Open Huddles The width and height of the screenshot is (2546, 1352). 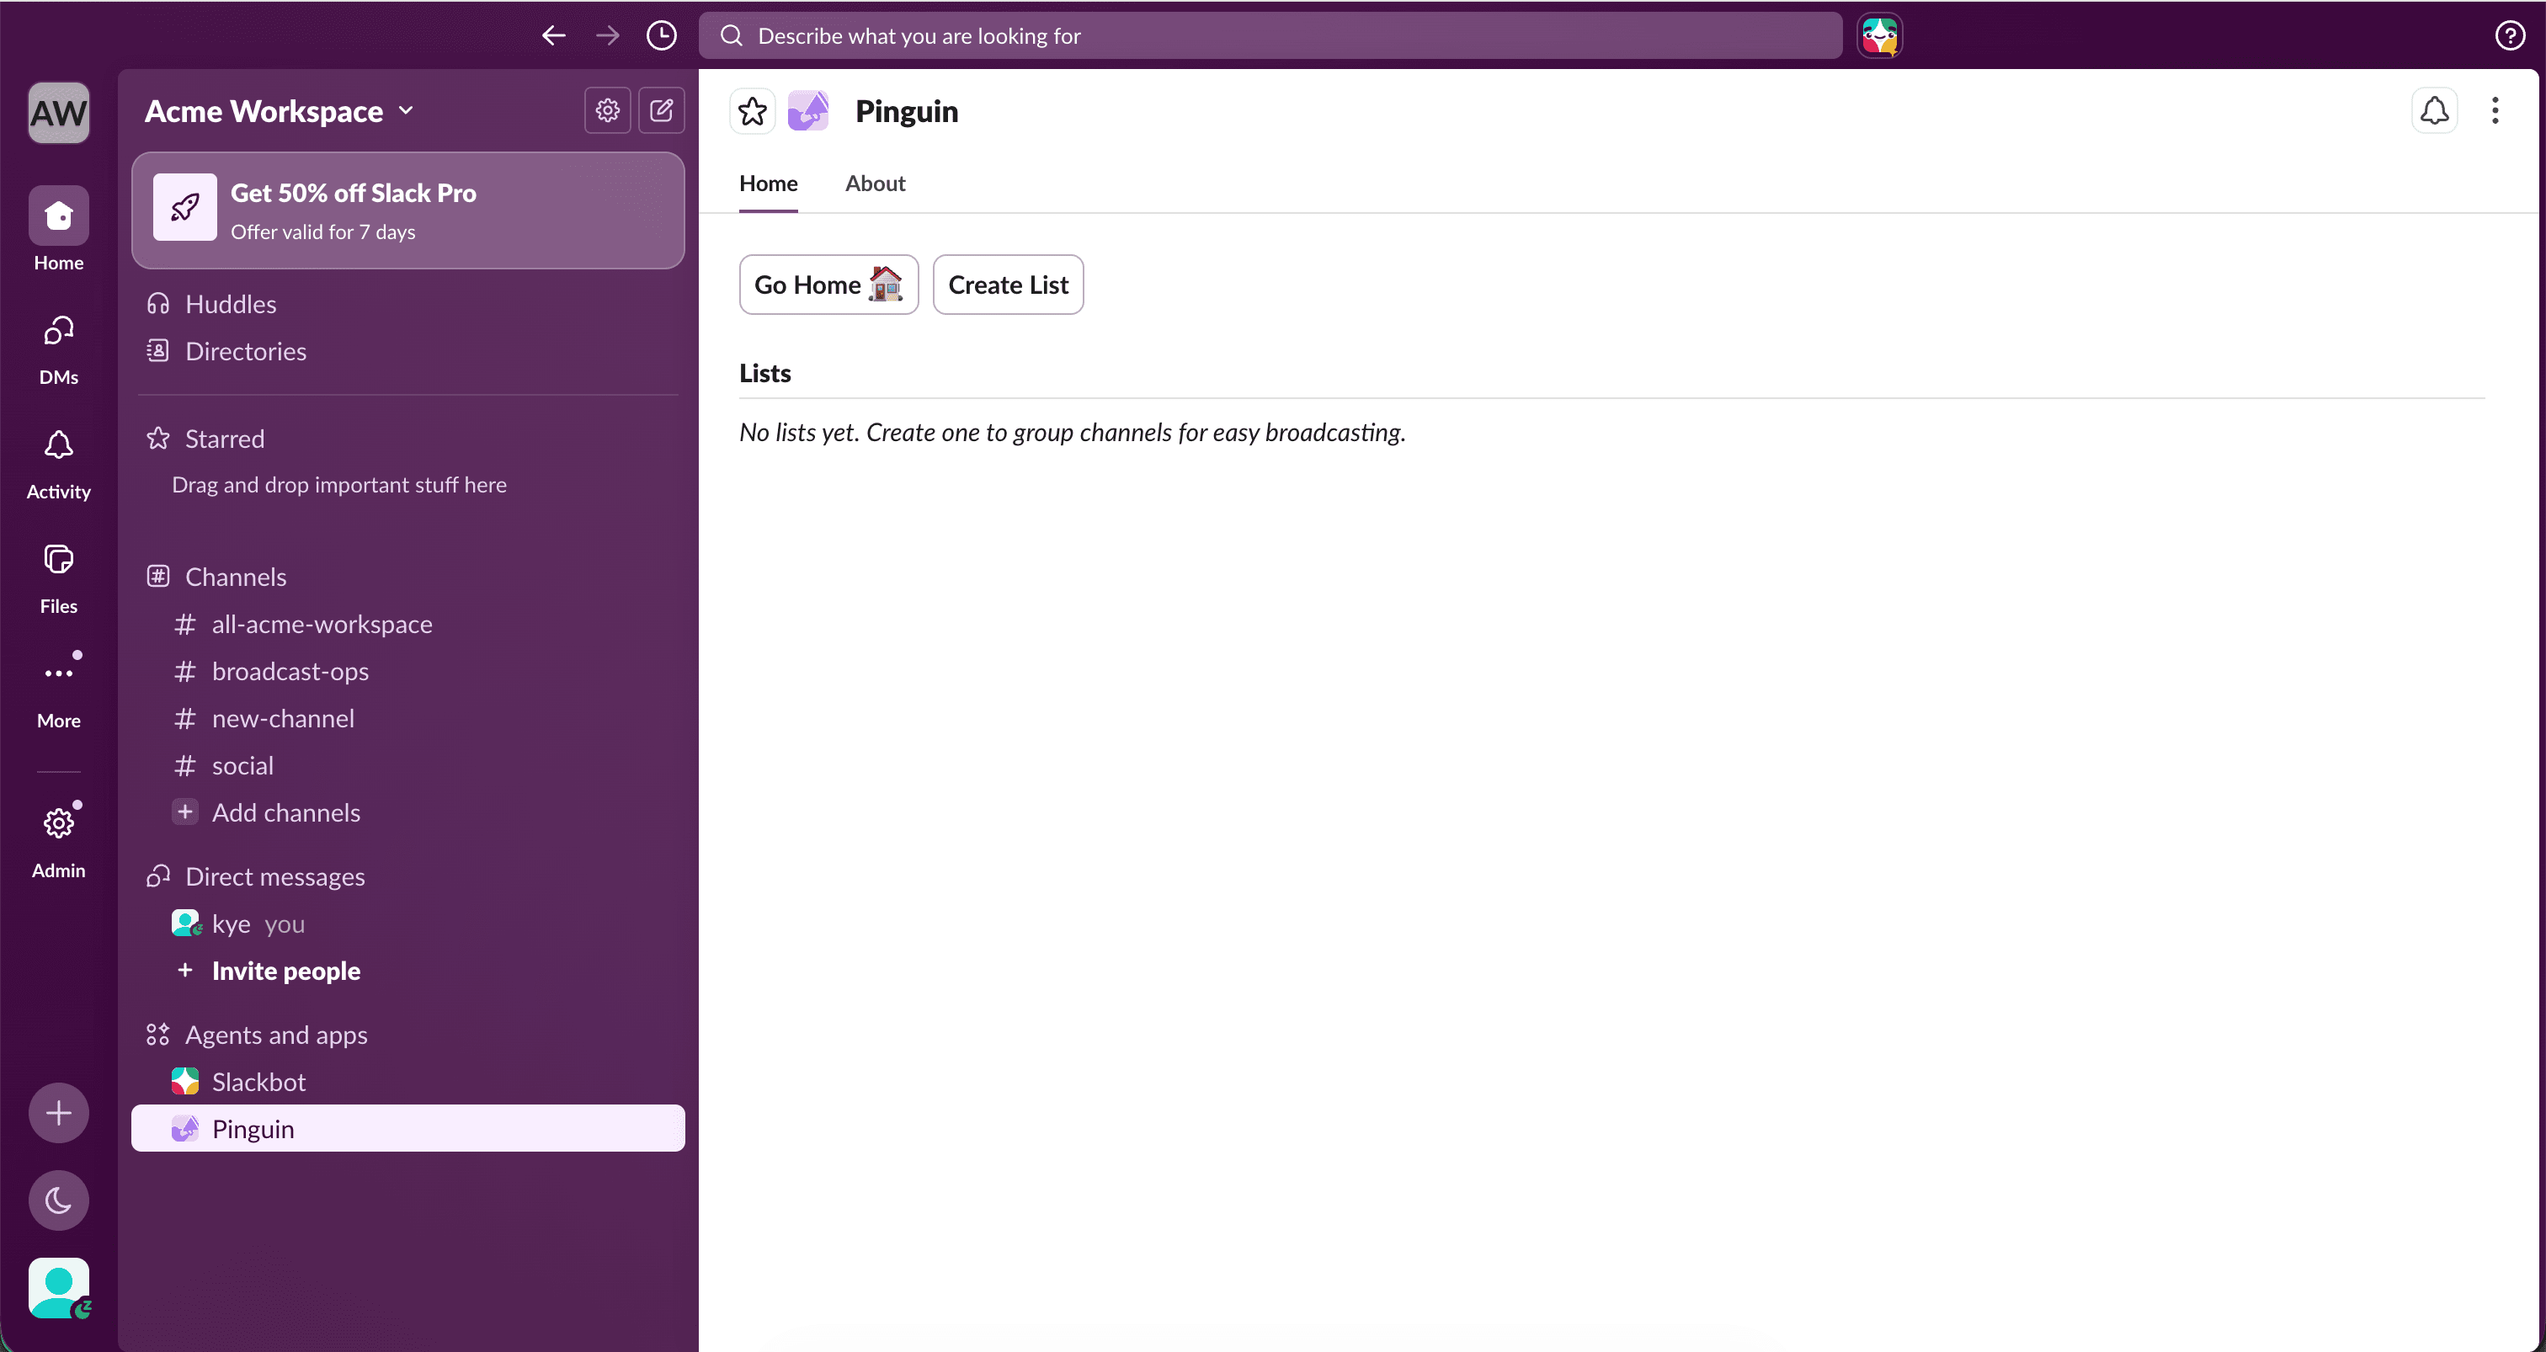(x=407, y=303)
